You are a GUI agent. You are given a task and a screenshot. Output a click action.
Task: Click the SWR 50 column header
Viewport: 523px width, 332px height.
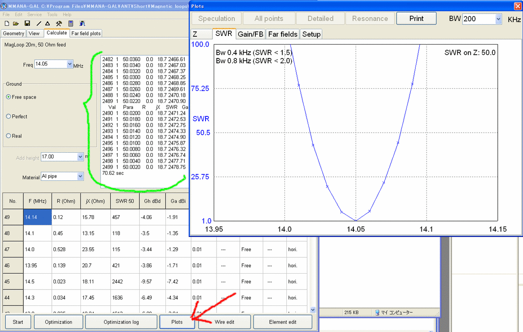tap(125, 201)
